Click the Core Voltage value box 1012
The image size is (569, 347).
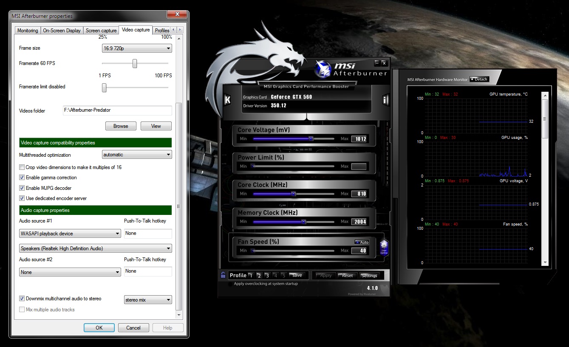[359, 139]
